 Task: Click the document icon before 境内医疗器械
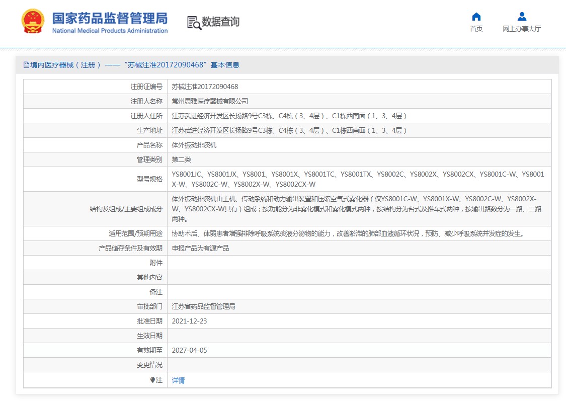(26, 65)
